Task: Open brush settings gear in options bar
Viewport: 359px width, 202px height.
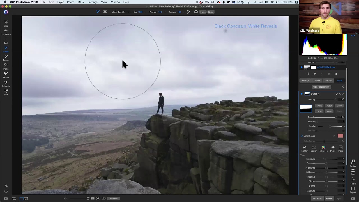Action: tap(196, 12)
